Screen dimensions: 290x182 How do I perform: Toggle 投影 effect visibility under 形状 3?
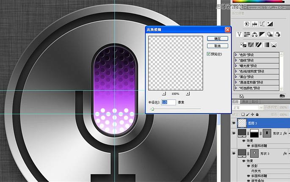pyautogui.click(x=249, y=166)
